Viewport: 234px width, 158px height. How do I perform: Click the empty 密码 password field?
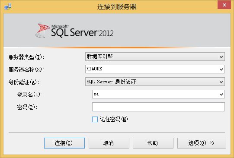point(158,107)
